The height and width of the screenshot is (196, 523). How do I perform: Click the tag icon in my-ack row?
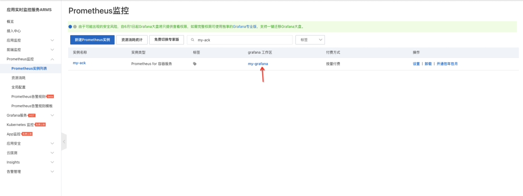point(195,64)
